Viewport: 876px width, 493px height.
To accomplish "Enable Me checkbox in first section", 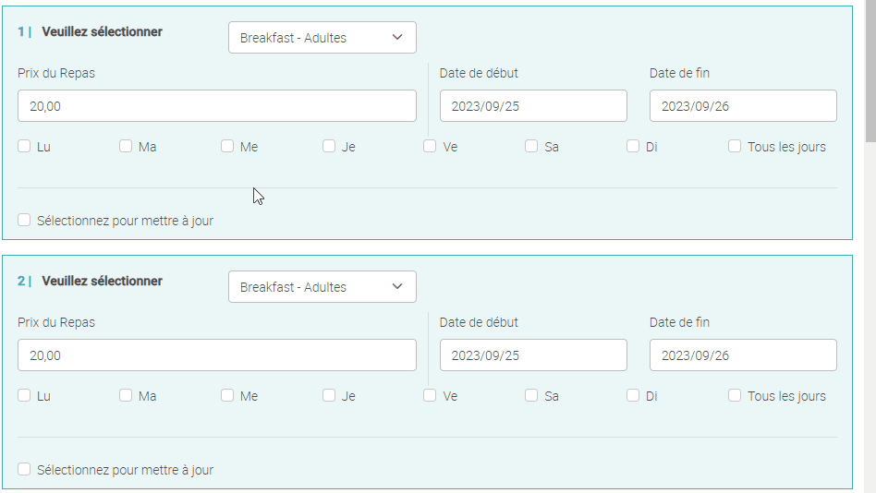I will [x=227, y=146].
